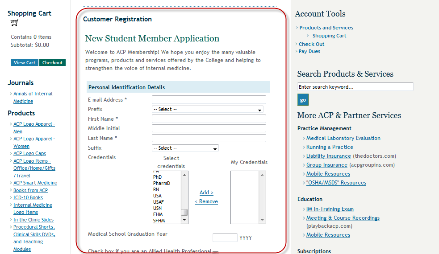Open ACP Logo Apparel - Women link
Screen dimensions: 439x254
(34, 142)
